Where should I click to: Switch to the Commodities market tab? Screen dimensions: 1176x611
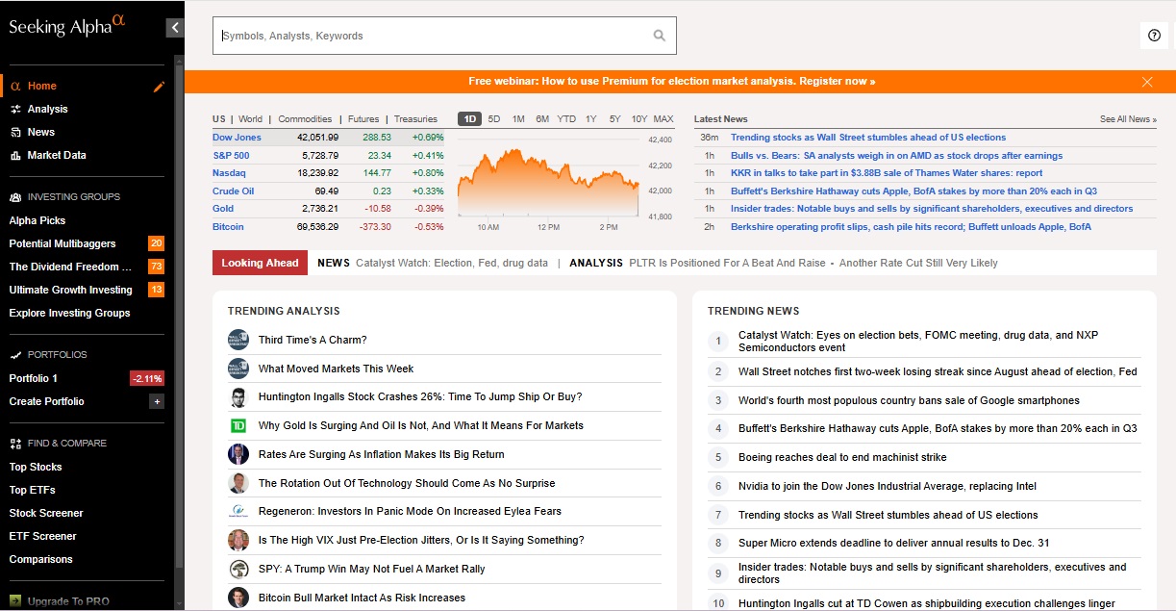tap(304, 118)
